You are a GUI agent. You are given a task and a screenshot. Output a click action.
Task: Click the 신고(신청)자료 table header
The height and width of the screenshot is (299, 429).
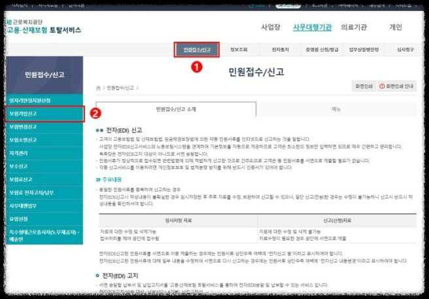337,220
